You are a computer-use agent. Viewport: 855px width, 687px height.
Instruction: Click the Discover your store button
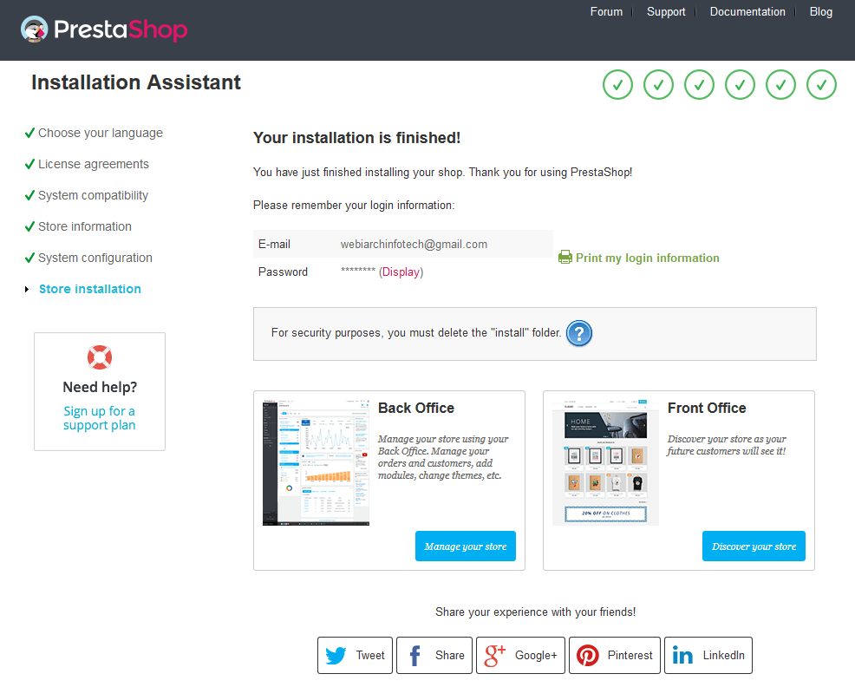tap(754, 546)
